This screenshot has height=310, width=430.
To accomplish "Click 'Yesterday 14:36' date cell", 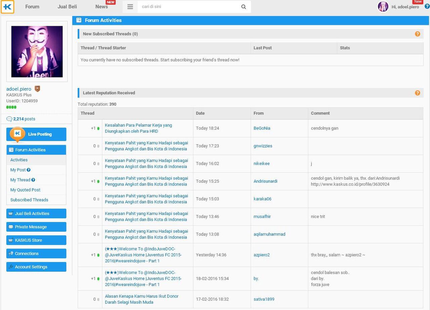I will tap(211, 255).
